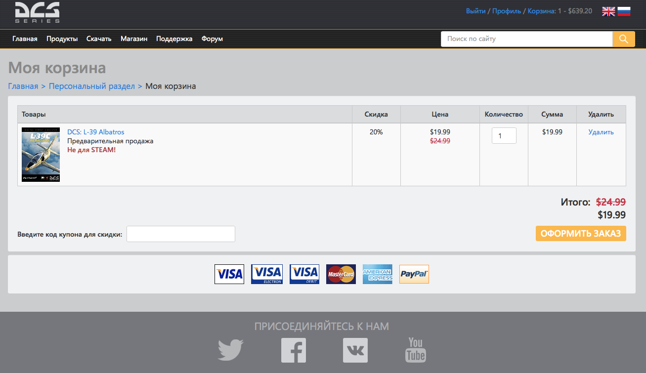Switch to English with UK flag
This screenshot has width=646, height=373.
(608, 11)
